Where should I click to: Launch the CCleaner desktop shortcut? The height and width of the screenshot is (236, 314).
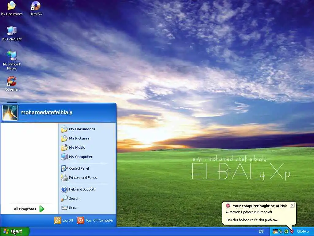point(12,84)
